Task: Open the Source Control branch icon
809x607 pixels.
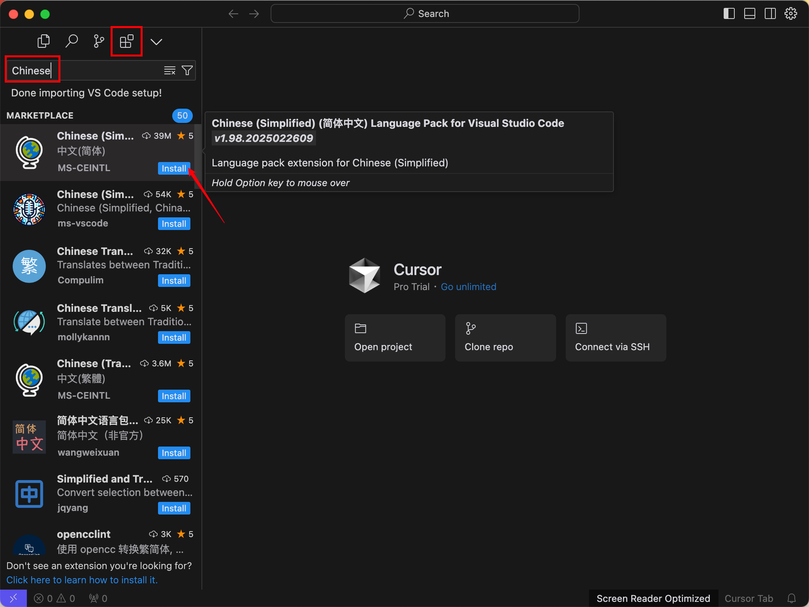Action: [99, 41]
